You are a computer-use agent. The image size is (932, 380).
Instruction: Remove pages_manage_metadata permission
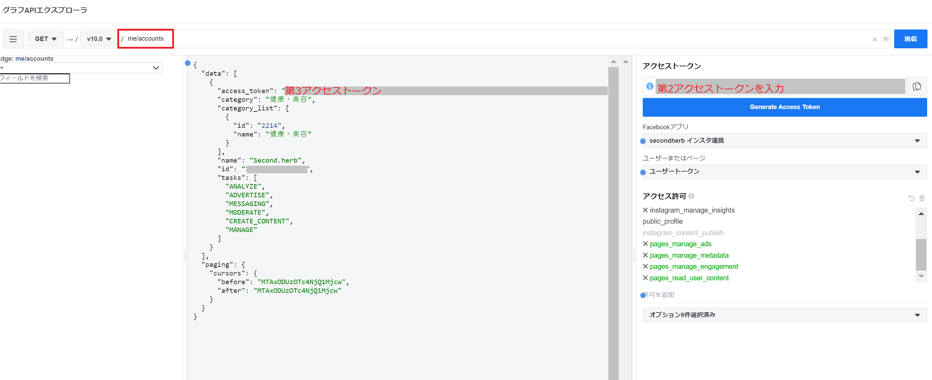[645, 255]
